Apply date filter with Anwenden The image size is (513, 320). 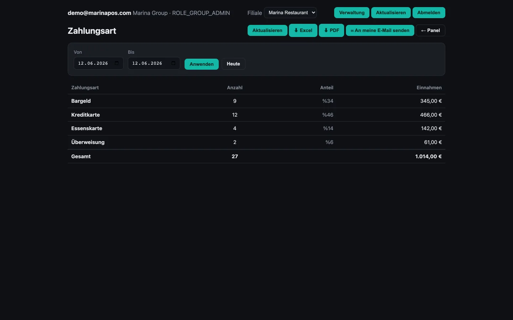pyautogui.click(x=202, y=64)
